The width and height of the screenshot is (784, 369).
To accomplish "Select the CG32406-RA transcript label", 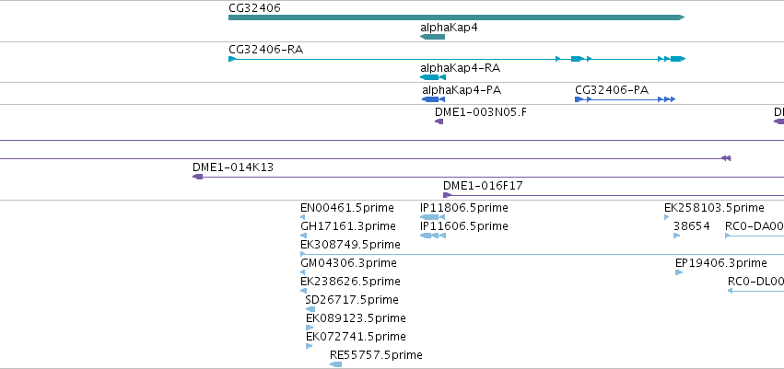I will (265, 50).
